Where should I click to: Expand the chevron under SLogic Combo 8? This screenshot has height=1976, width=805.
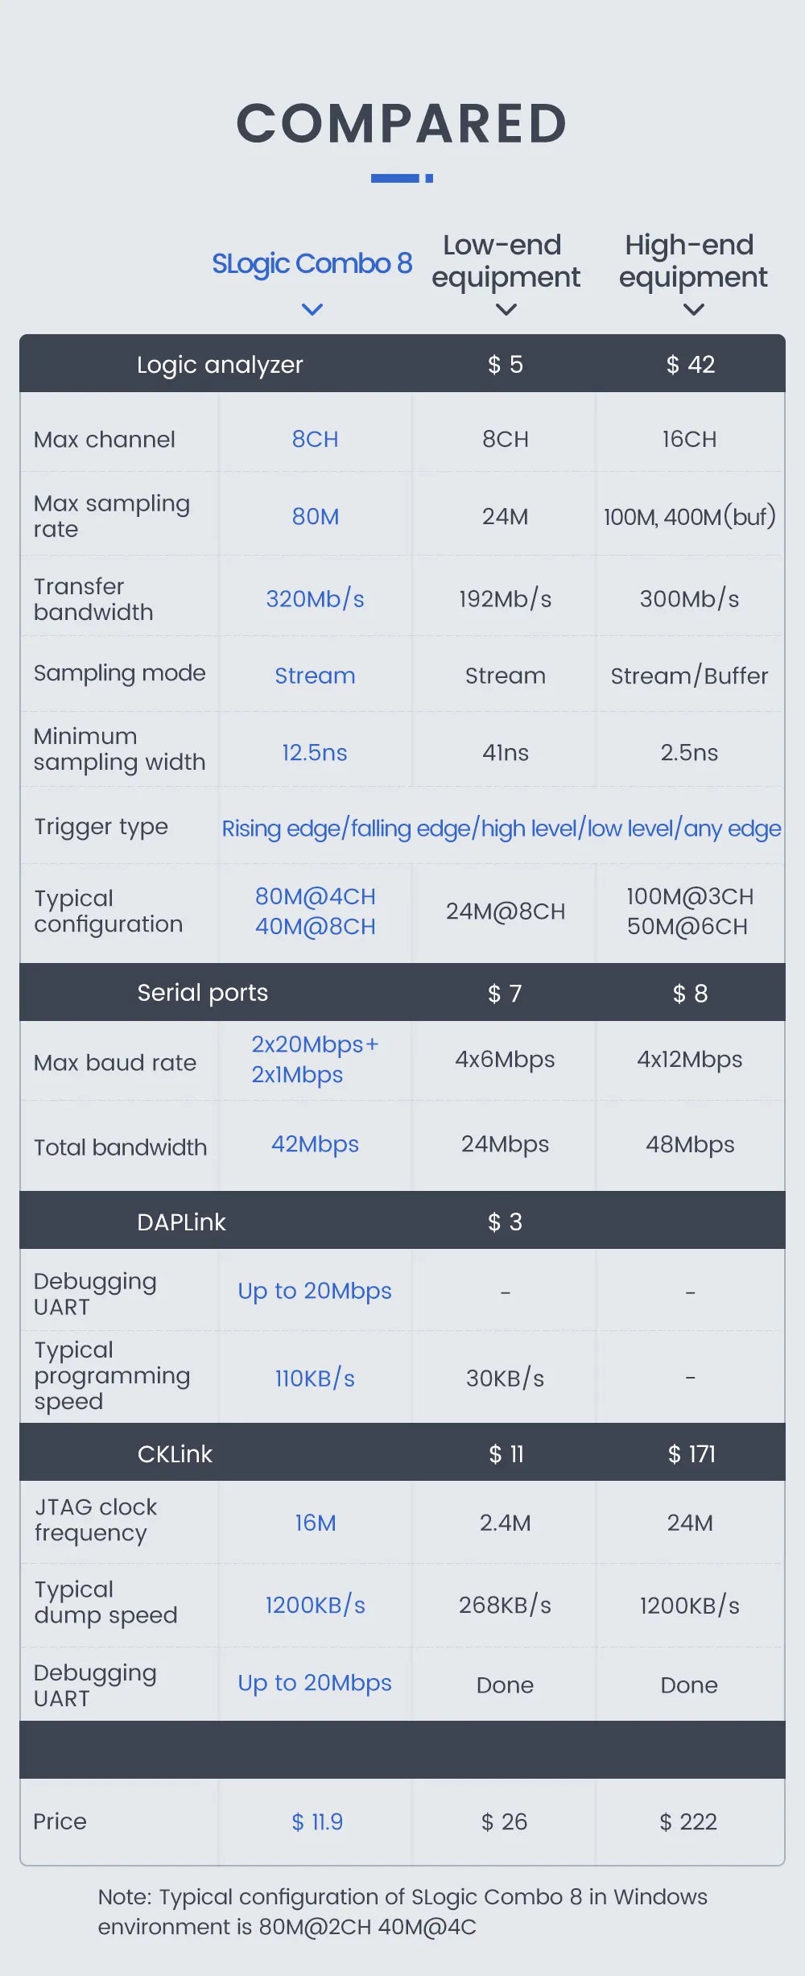pyautogui.click(x=312, y=309)
